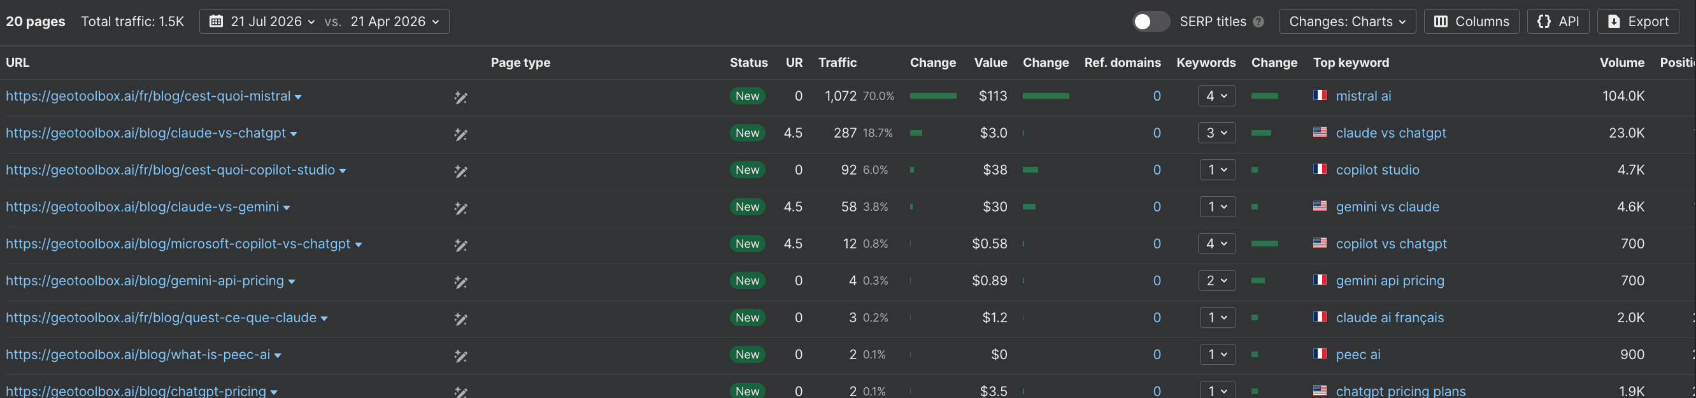Open the quest-ce-que-claude URL link
1696x398 pixels.
coord(161,317)
